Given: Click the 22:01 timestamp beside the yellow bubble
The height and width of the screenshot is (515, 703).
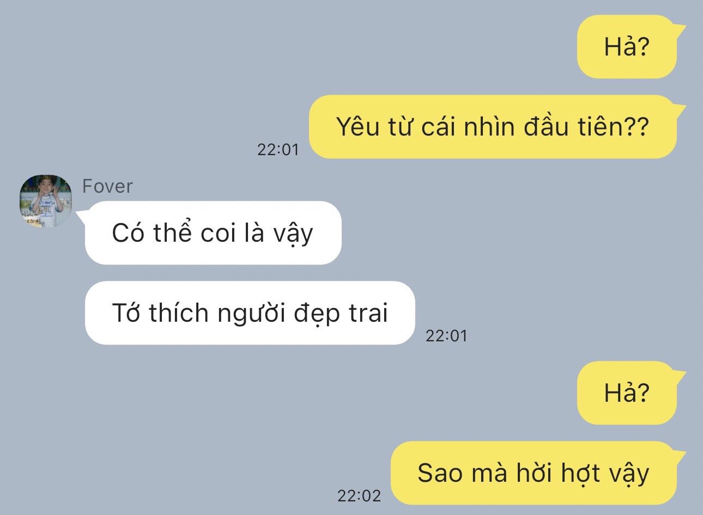Looking at the screenshot, I should click(278, 150).
